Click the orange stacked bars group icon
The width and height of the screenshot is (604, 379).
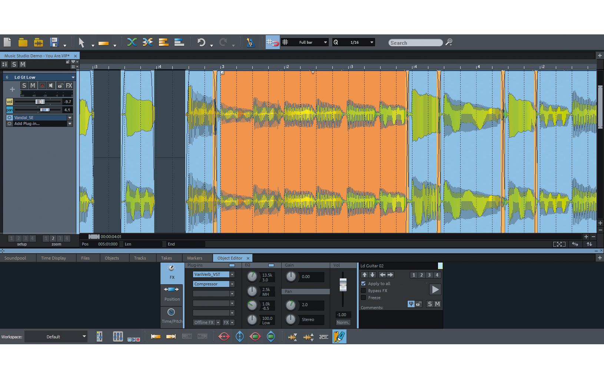163,42
